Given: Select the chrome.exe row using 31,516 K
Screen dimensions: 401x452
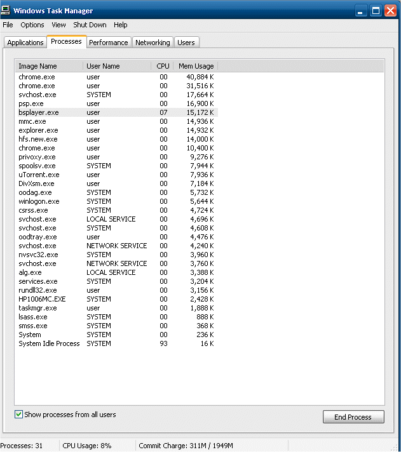Looking at the screenshot, I should click(116, 86).
